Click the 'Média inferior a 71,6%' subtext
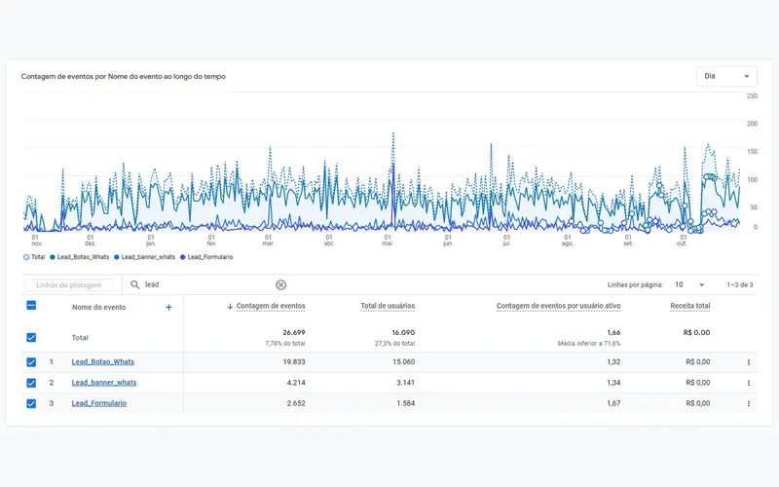 pos(589,344)
